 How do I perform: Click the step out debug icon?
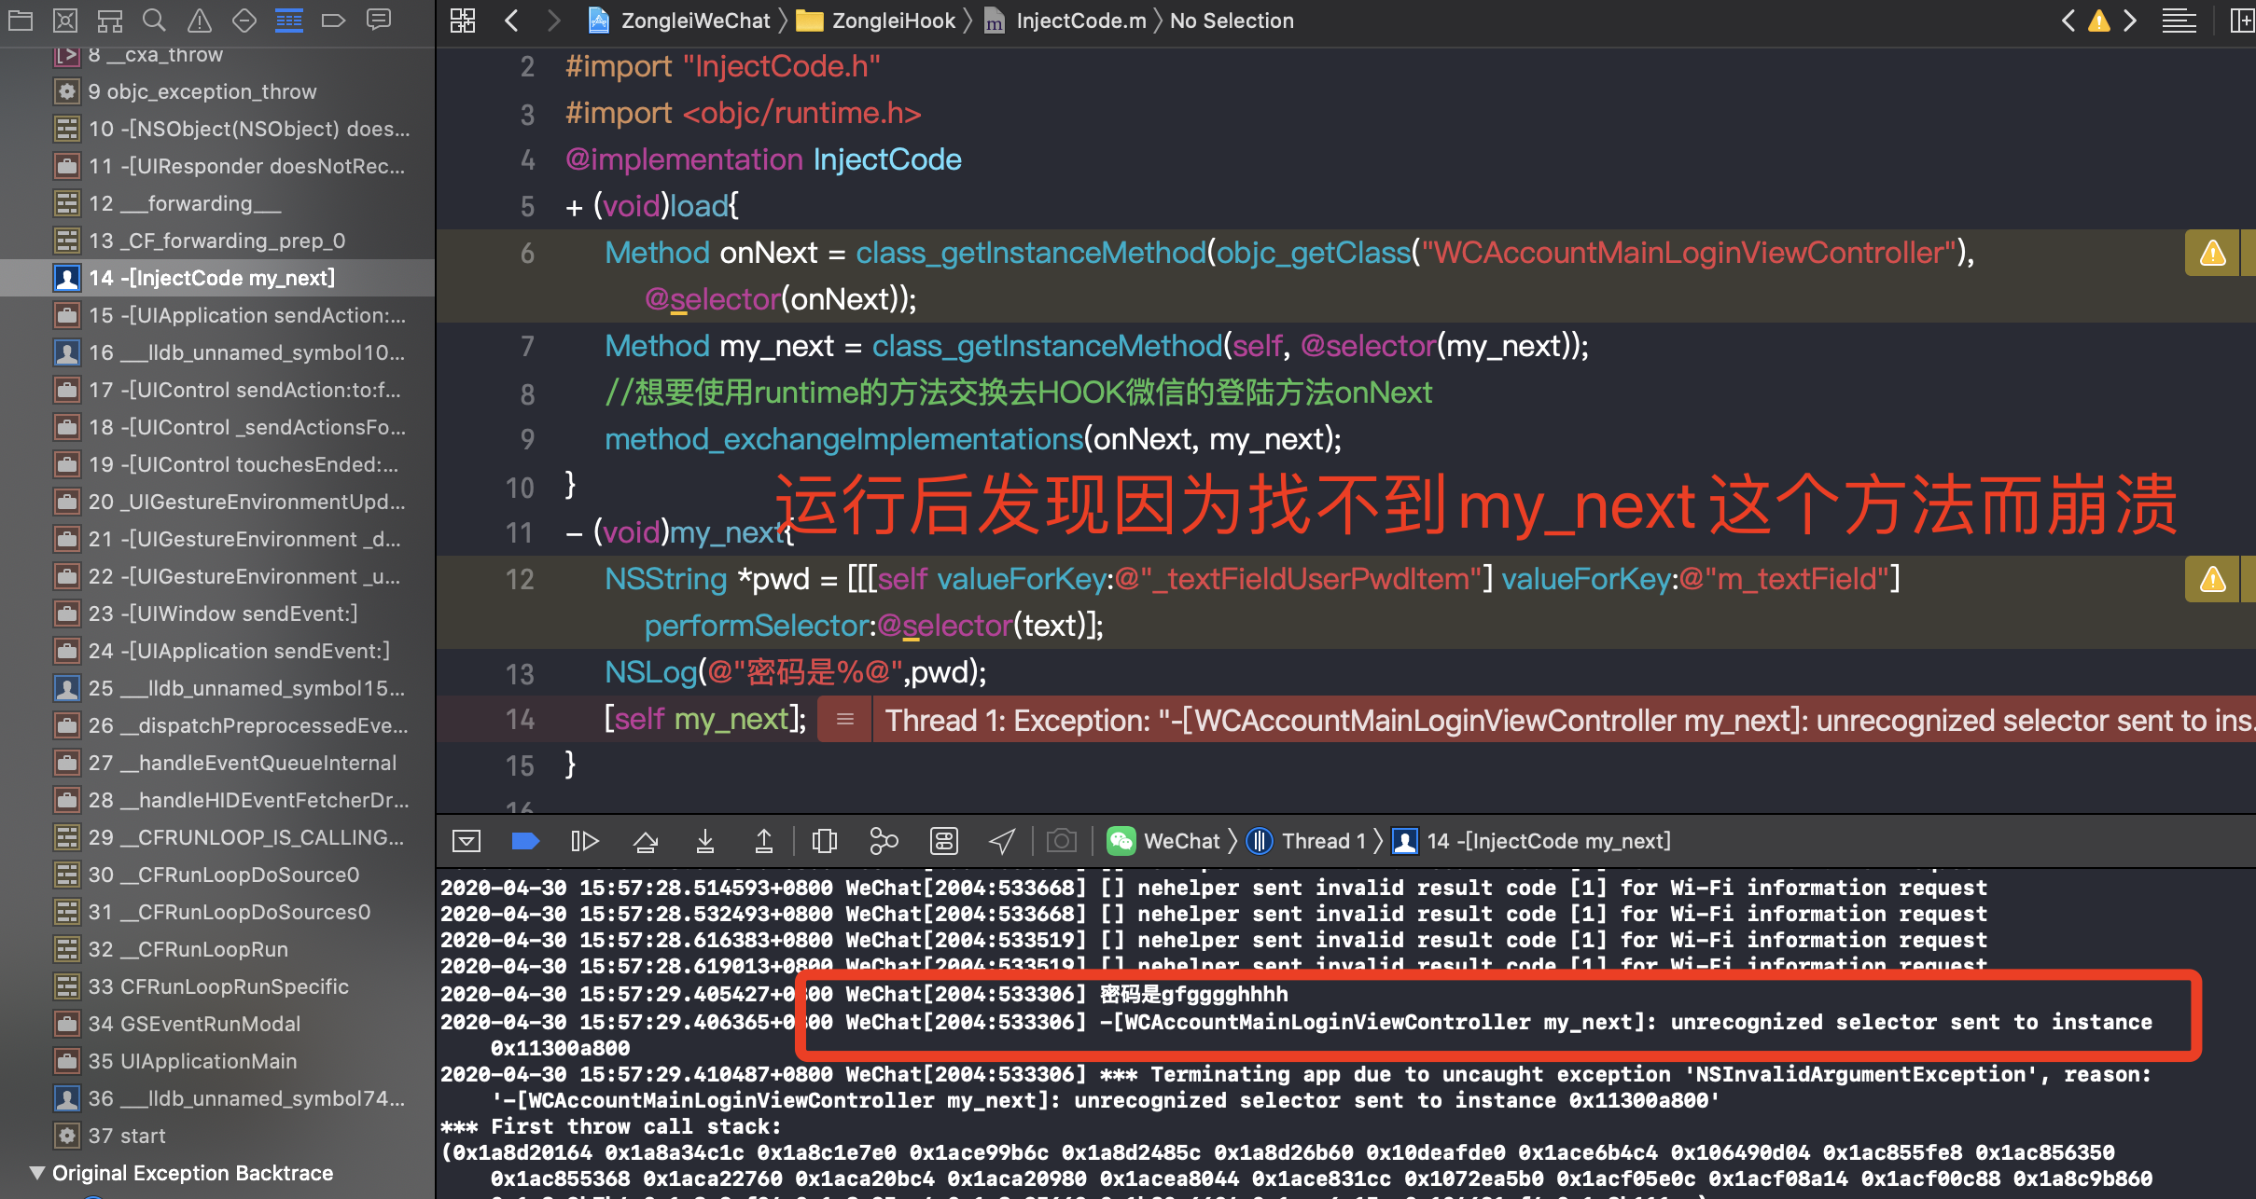pos(764,841)
